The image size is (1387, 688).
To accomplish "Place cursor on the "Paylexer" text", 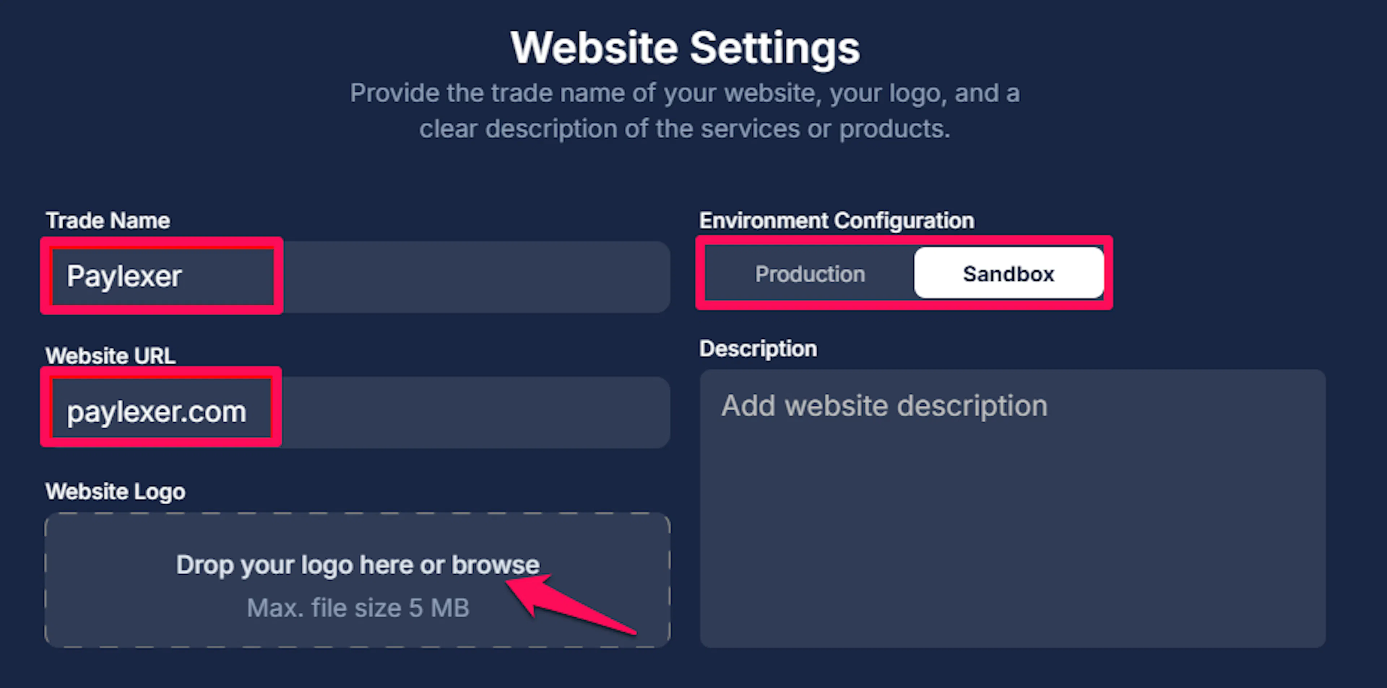I will point(124,276).
